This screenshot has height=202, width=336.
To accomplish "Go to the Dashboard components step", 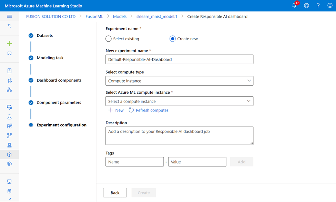I will pos(59,80).
